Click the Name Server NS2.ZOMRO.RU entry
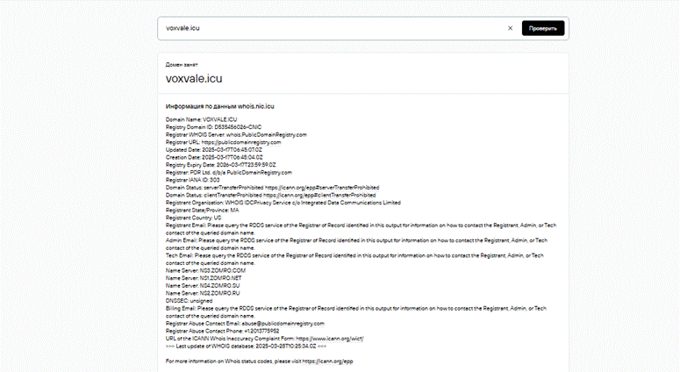The height and width of the screenshot is (372, 680). click(x=203, y=293)
